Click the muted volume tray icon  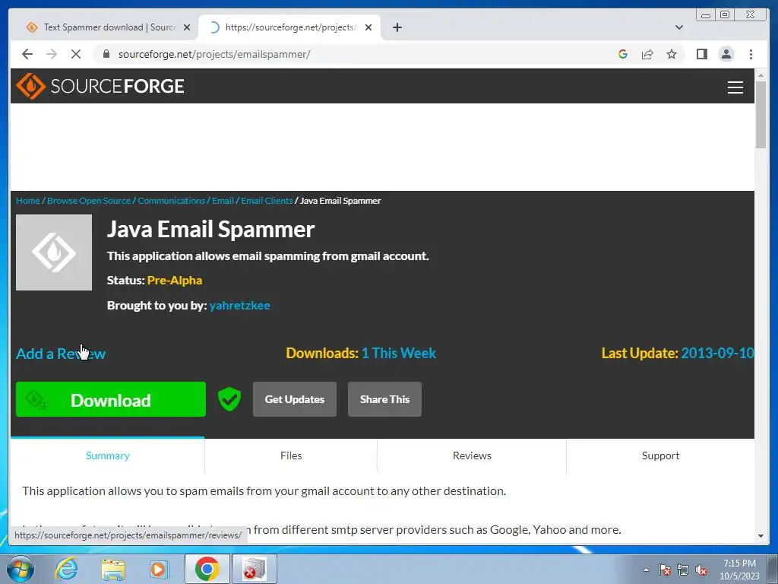(x=701, y=570)
